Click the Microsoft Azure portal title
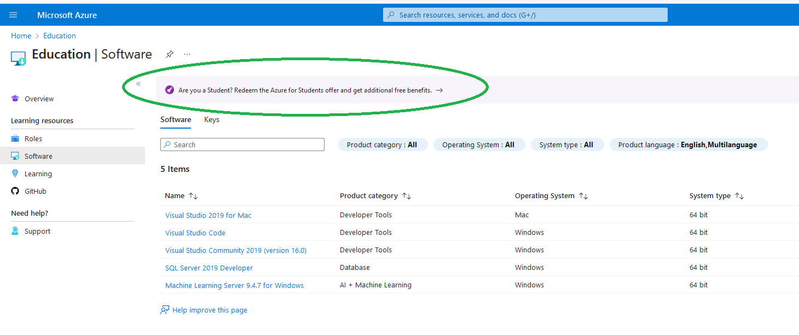This screenshot has width=799, height=335. pyautogui.click(x=67, y=15)
